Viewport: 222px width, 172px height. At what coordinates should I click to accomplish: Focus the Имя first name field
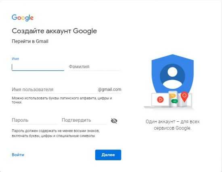coord(38,67)
